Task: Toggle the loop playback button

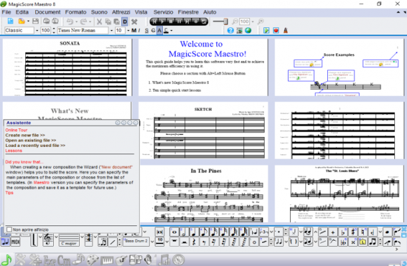Action: tap(204, 21)
